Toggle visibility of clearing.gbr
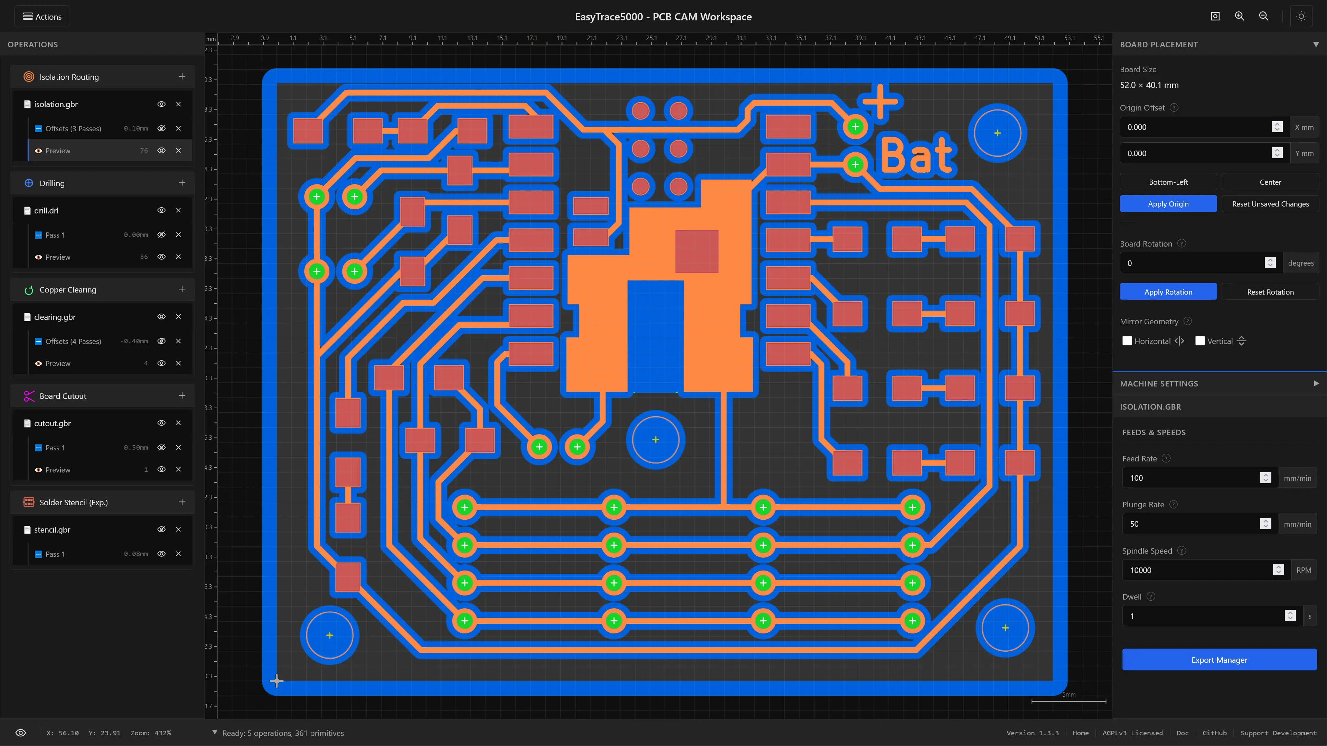This screenshot has width=1327, height=746. coord(161,317)
